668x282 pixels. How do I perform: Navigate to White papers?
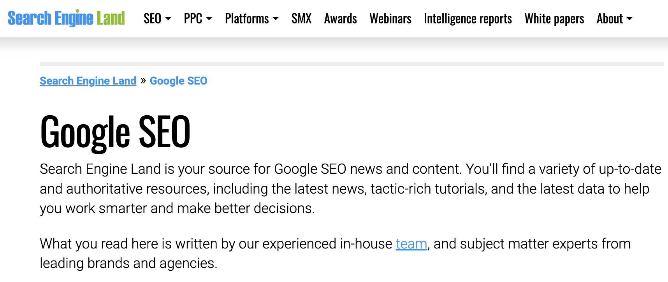click(x=554, y=19)
